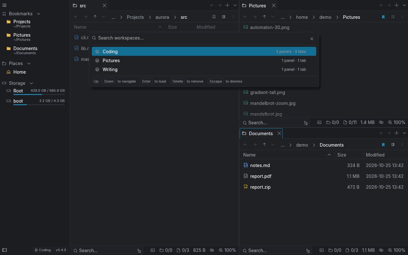Click the boot storage usage bar
The height and width of the screenshot is (255, 408).
(39, 105)
